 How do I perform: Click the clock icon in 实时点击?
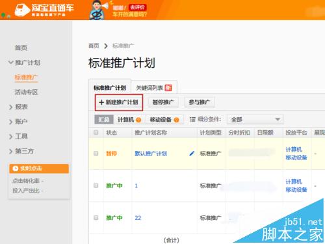[x=16, y=169]
